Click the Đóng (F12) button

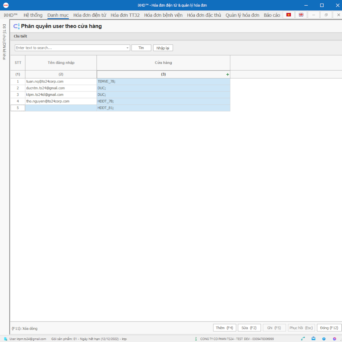coord(328,328)
